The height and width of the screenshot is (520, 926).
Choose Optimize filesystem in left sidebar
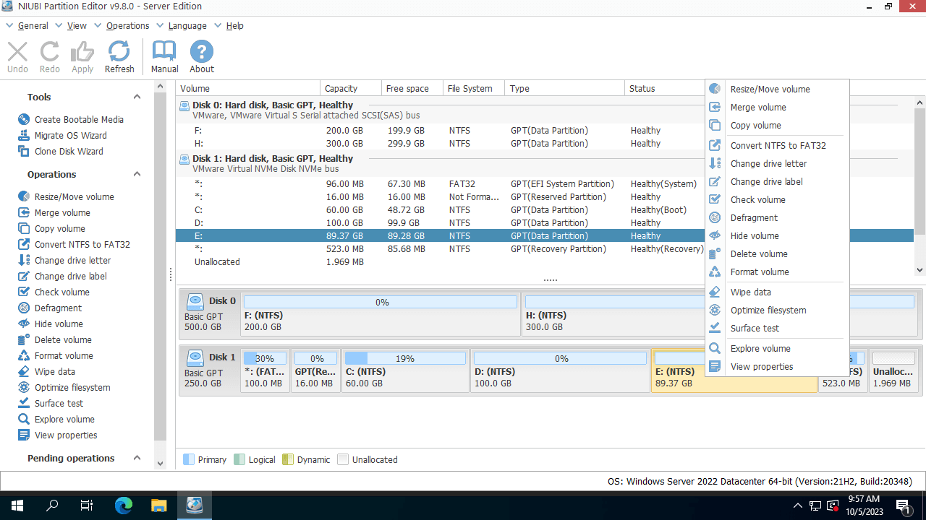pos(64,388)
